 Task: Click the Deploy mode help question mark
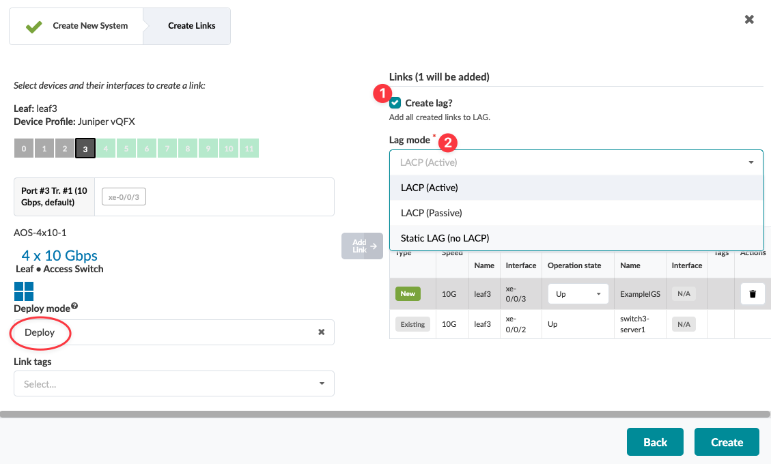74,306
